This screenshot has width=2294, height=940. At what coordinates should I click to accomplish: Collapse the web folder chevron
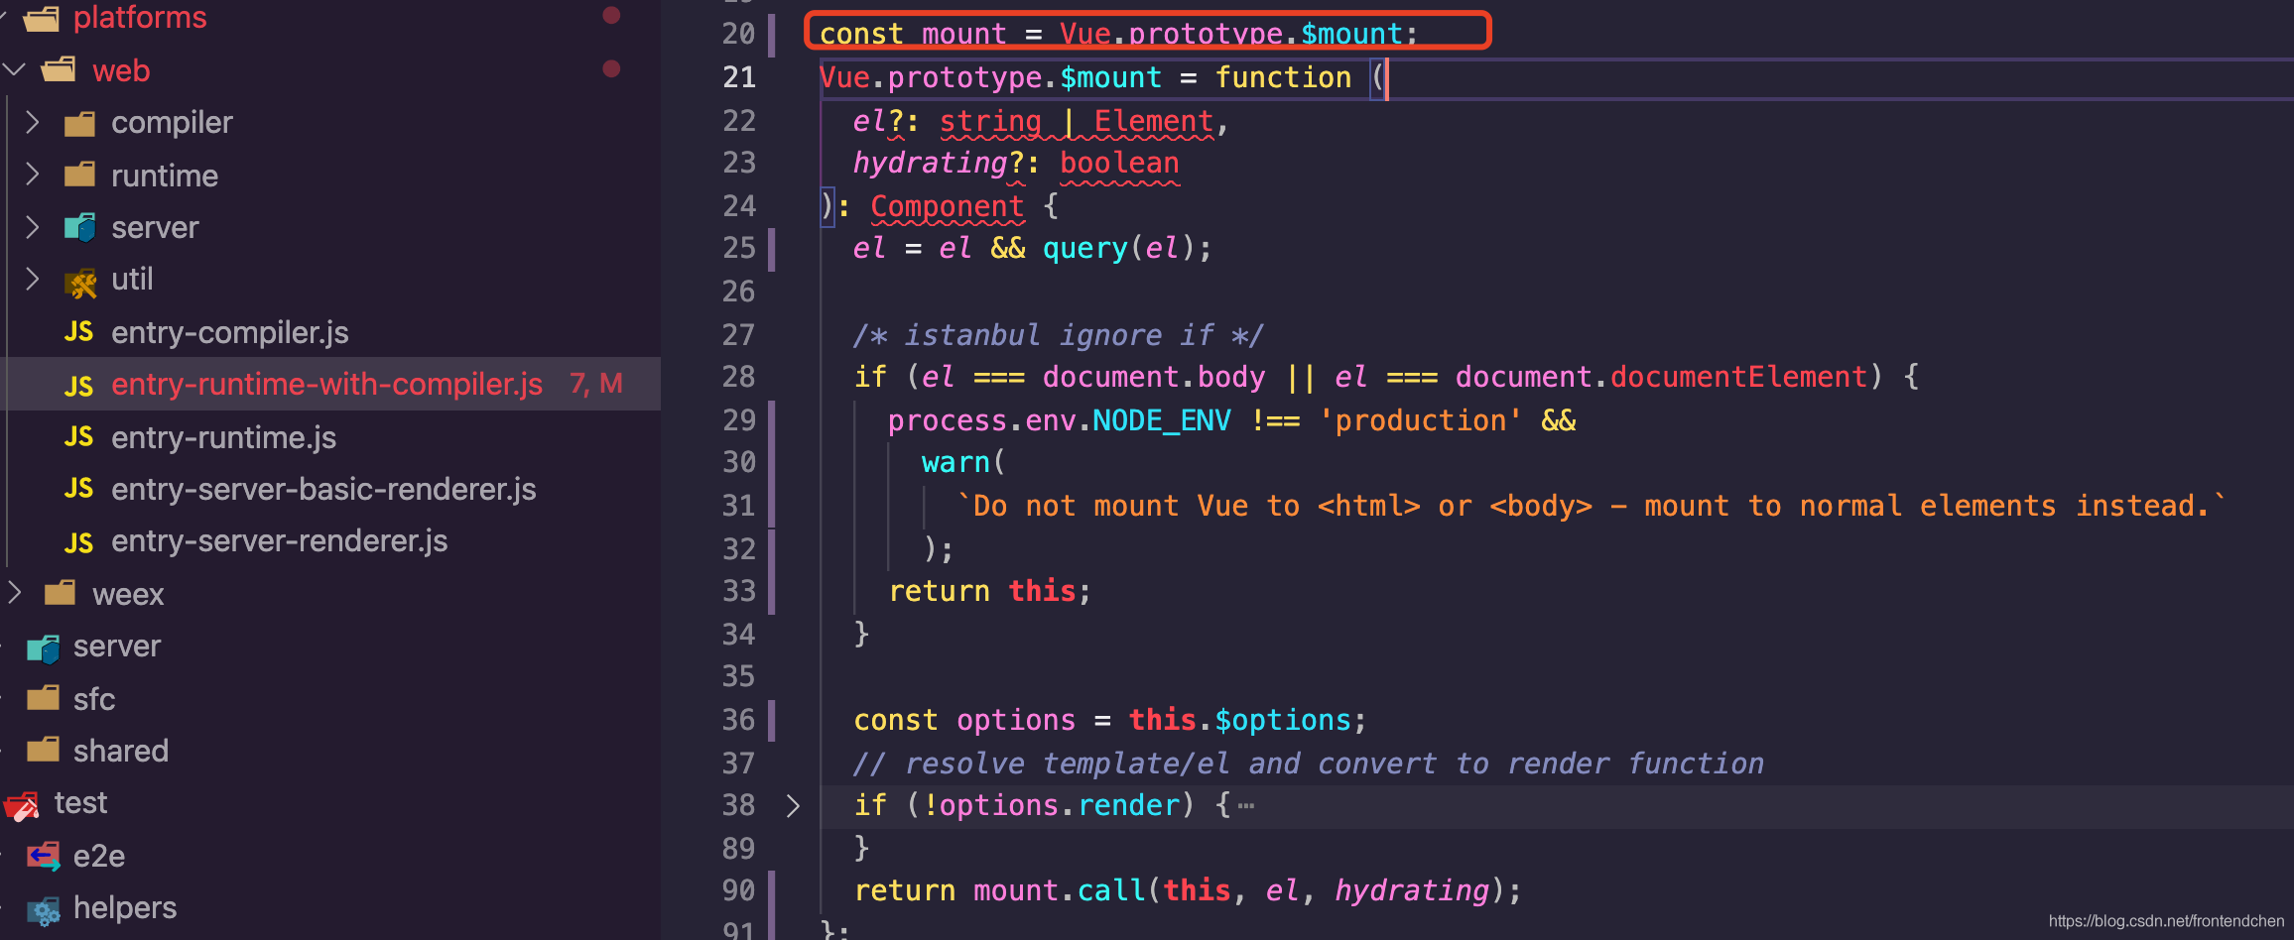pyautogui.click(x=14, y=69)
